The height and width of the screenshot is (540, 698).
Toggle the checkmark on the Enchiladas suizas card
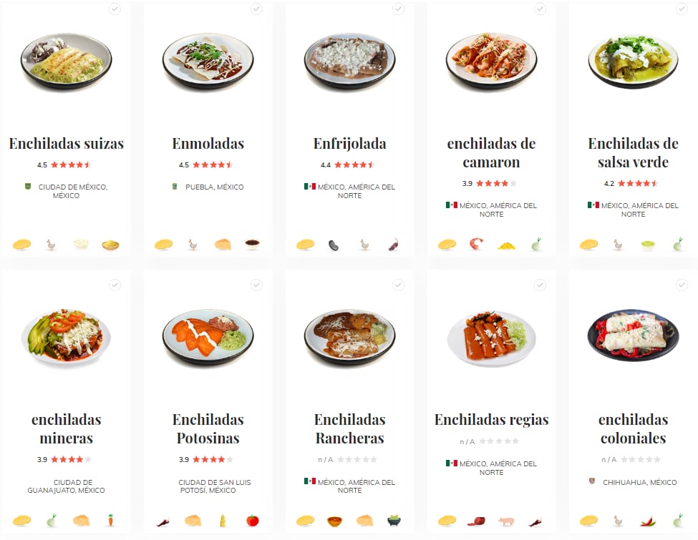(115, 9)
